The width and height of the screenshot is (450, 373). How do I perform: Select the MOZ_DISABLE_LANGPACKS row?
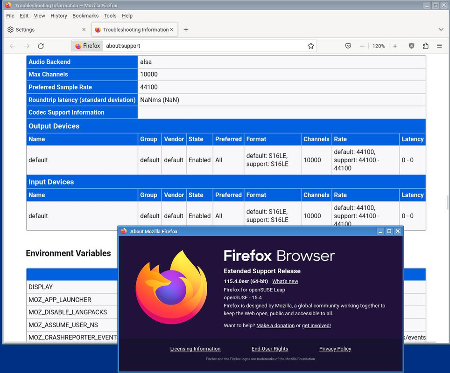click(x=72, y=312)
